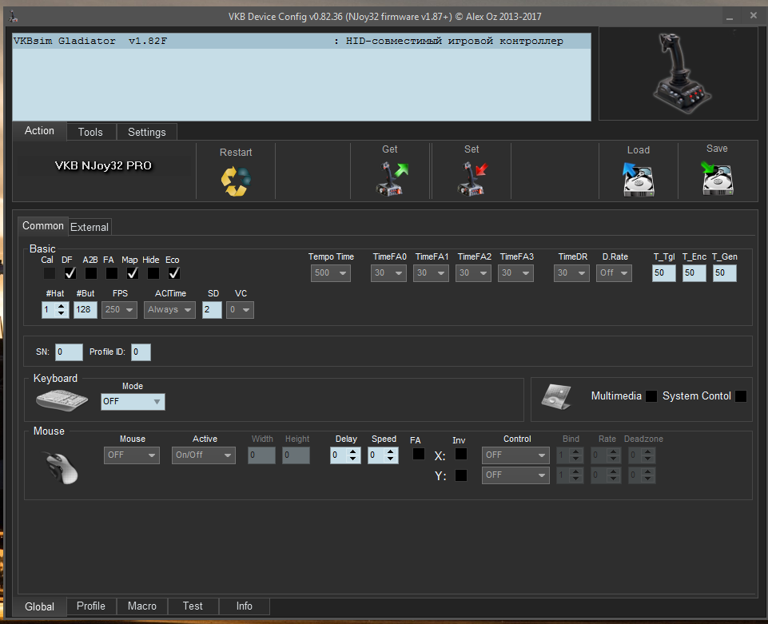Screen dimensions: 768x624
Task: Switch to the Macro tab
Action: [142, 606]
